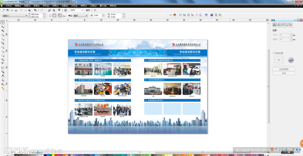Screen dimensions: 303x156
Task: Switch to the Position transform button
Action: [x=274, y=25]
